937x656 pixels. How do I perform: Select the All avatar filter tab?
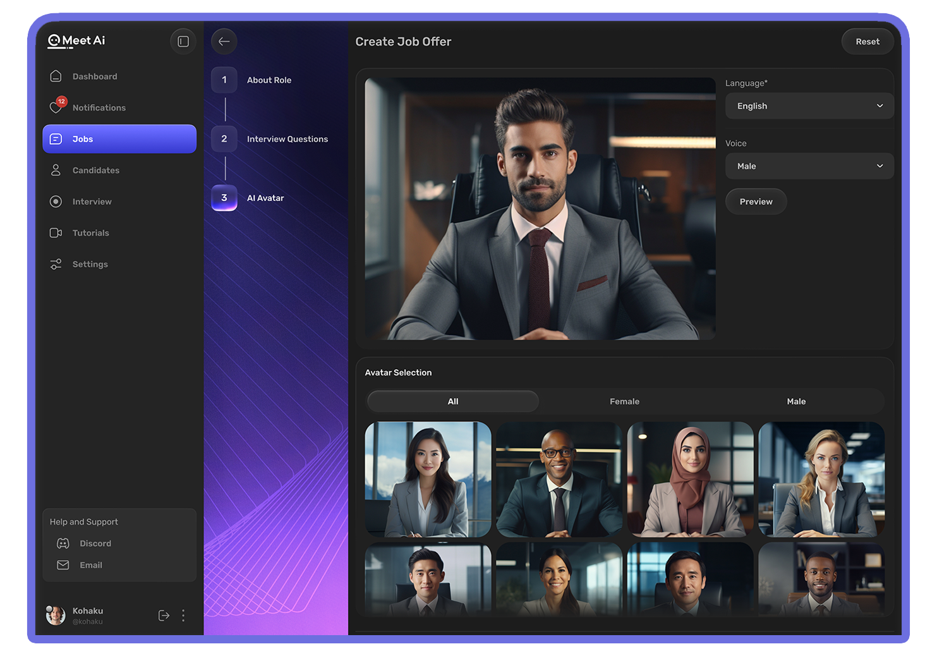[x=453, y=401]
